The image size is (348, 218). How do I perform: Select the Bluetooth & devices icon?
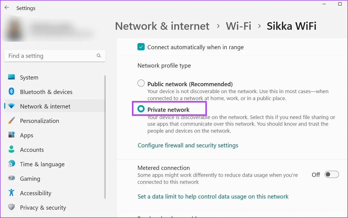point(11,91)
